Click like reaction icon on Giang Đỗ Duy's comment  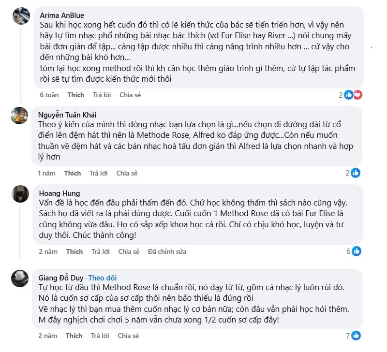[357, 336]
